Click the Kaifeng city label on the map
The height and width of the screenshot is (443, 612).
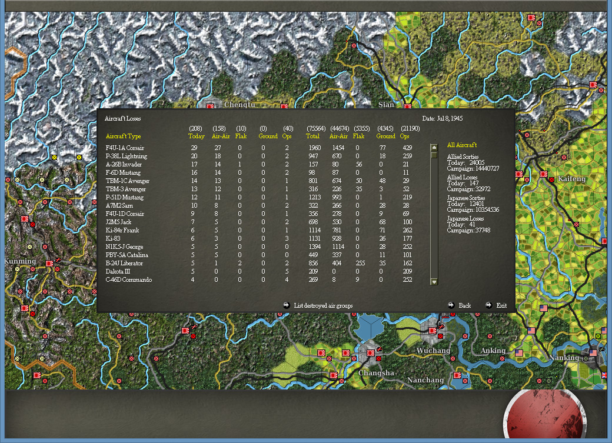coord(572,179)
